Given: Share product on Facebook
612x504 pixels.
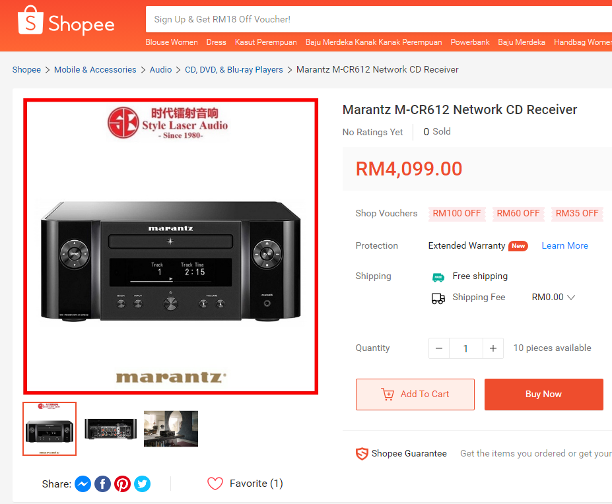Looking at the screenshot, I should [x=102, y=484].
